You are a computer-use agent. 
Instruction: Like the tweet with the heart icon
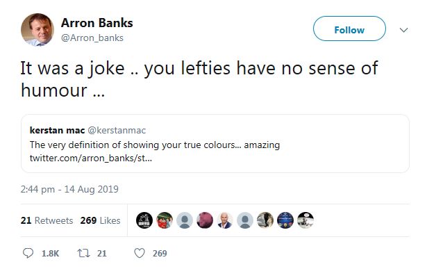point(140,253)
